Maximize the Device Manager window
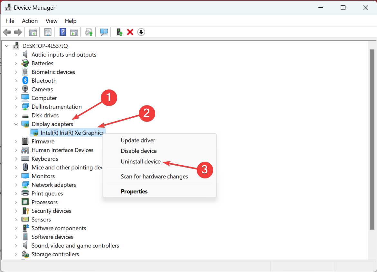Screen dimensions: 377x272 [x=343, y=8]
